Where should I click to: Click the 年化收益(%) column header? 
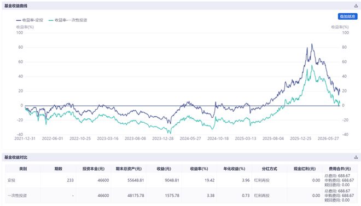coord(234,169)
